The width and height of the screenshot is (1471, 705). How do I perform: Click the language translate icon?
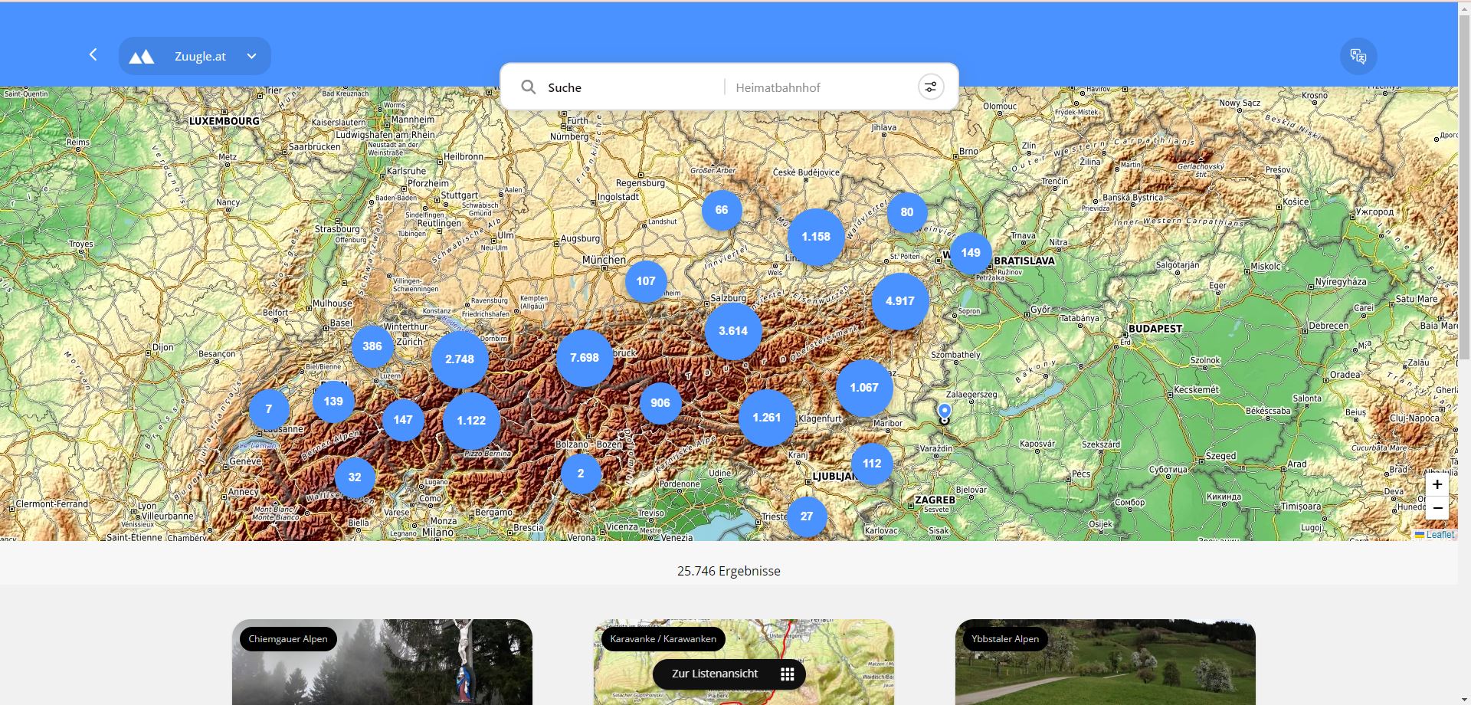pyautogui.click(x=1358, y=56)
